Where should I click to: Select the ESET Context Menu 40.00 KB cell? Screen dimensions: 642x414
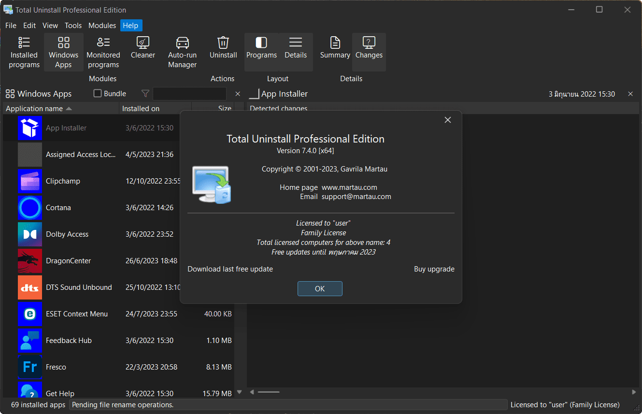tap(218, 314)
